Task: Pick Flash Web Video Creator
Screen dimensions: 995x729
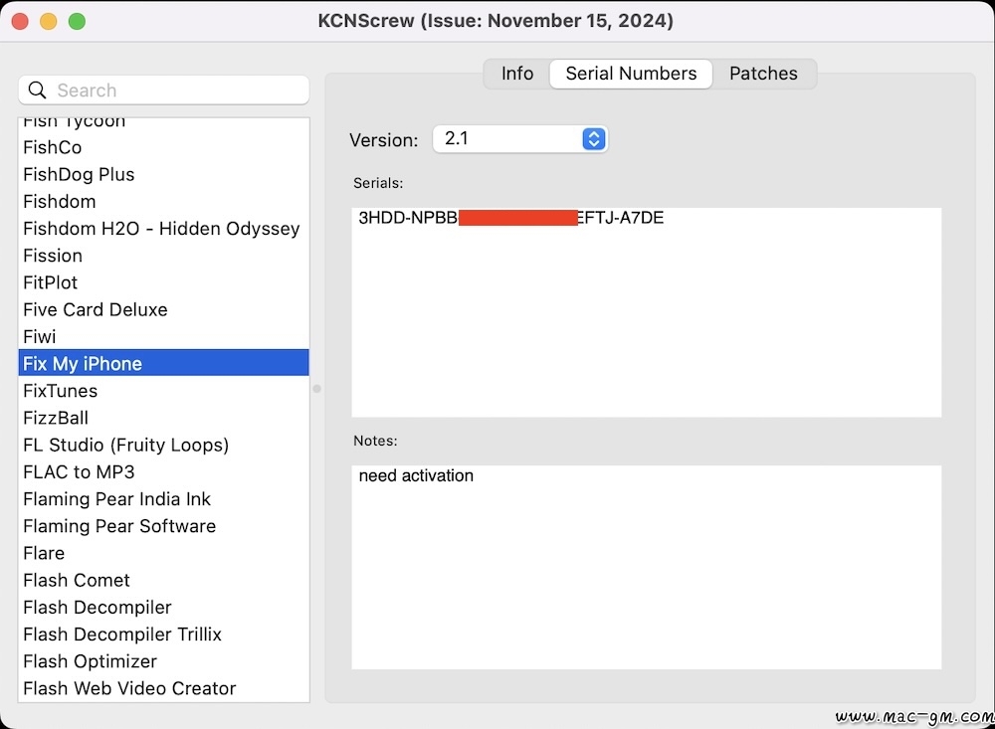Action: pos(164,688)
